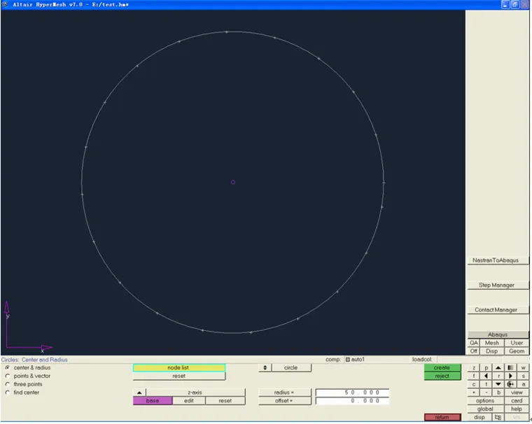532x424 pixels.
Task: Reject the last created circle
Action: (442, 376)
